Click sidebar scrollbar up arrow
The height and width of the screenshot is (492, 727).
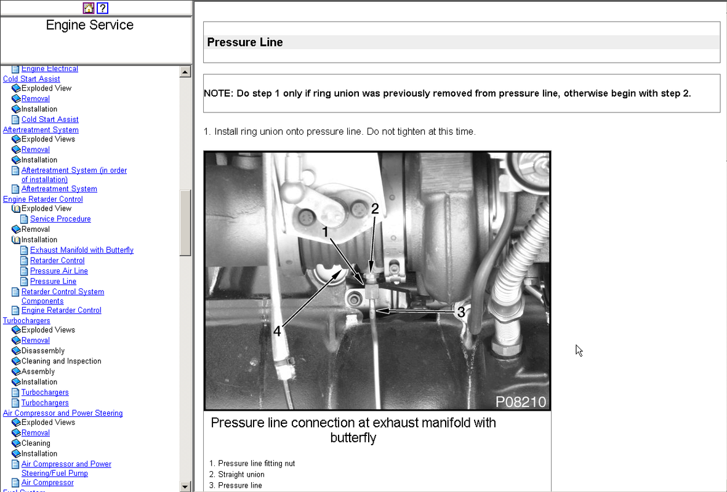[x=185, y=72]
